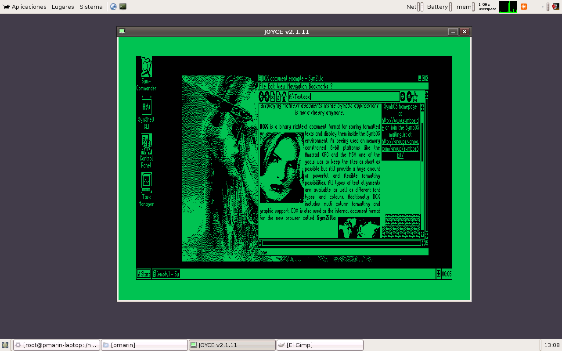This screenshot has width=562, height=351.
Task: Click SymZilla's Back navigation arrow
Action: 261,97
